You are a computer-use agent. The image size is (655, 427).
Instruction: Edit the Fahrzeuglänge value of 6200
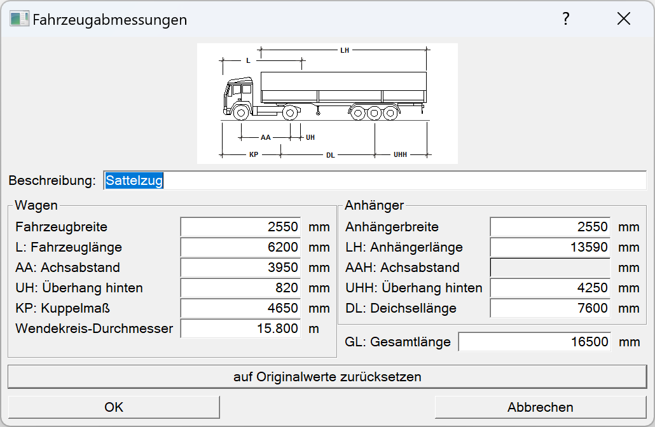coord(240,247)
